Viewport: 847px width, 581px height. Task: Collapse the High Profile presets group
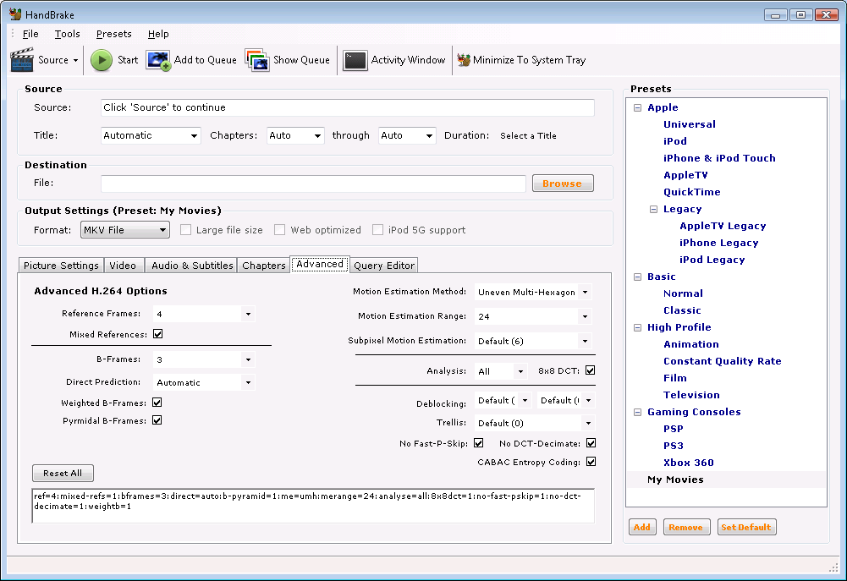pos(637,327)
